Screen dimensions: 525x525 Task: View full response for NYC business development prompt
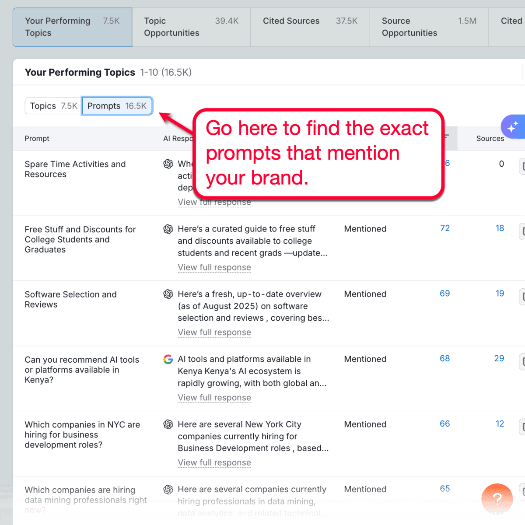[x=214, y=462]
